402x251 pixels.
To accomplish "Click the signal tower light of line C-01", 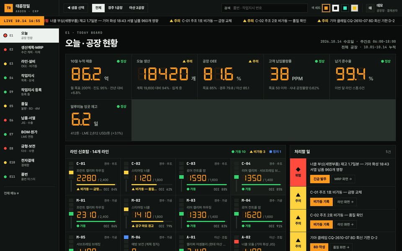I will click(71, 173).
